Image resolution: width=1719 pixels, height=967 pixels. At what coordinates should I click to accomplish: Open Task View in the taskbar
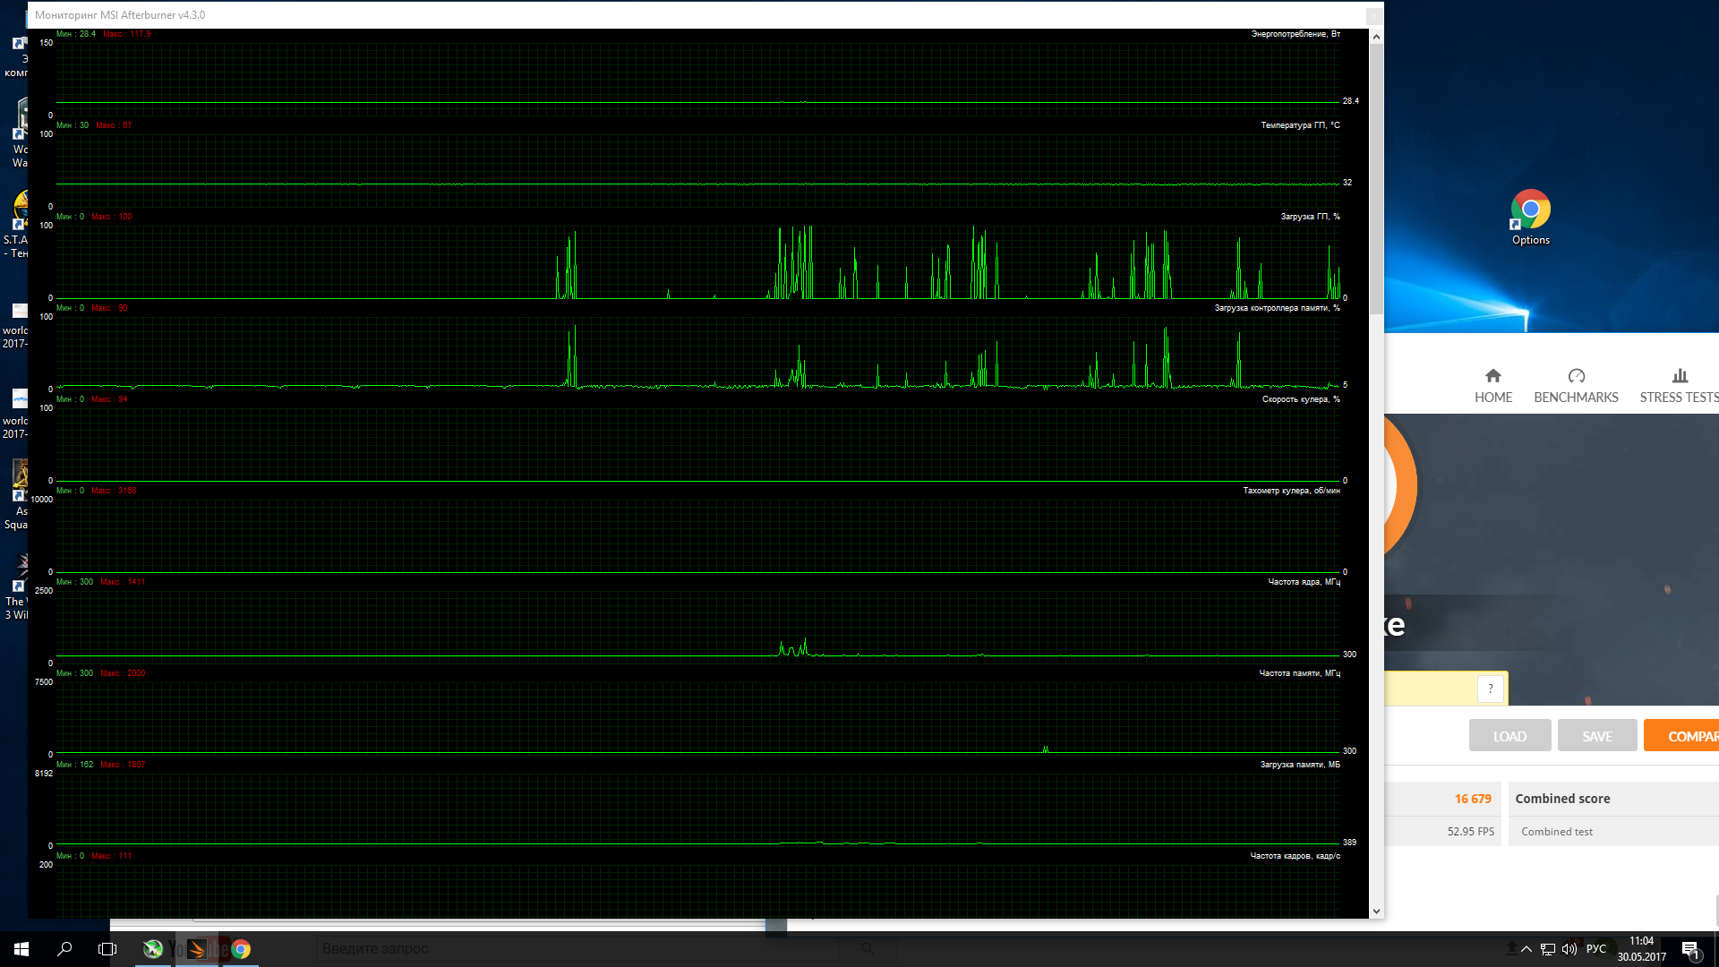(107, 949)
